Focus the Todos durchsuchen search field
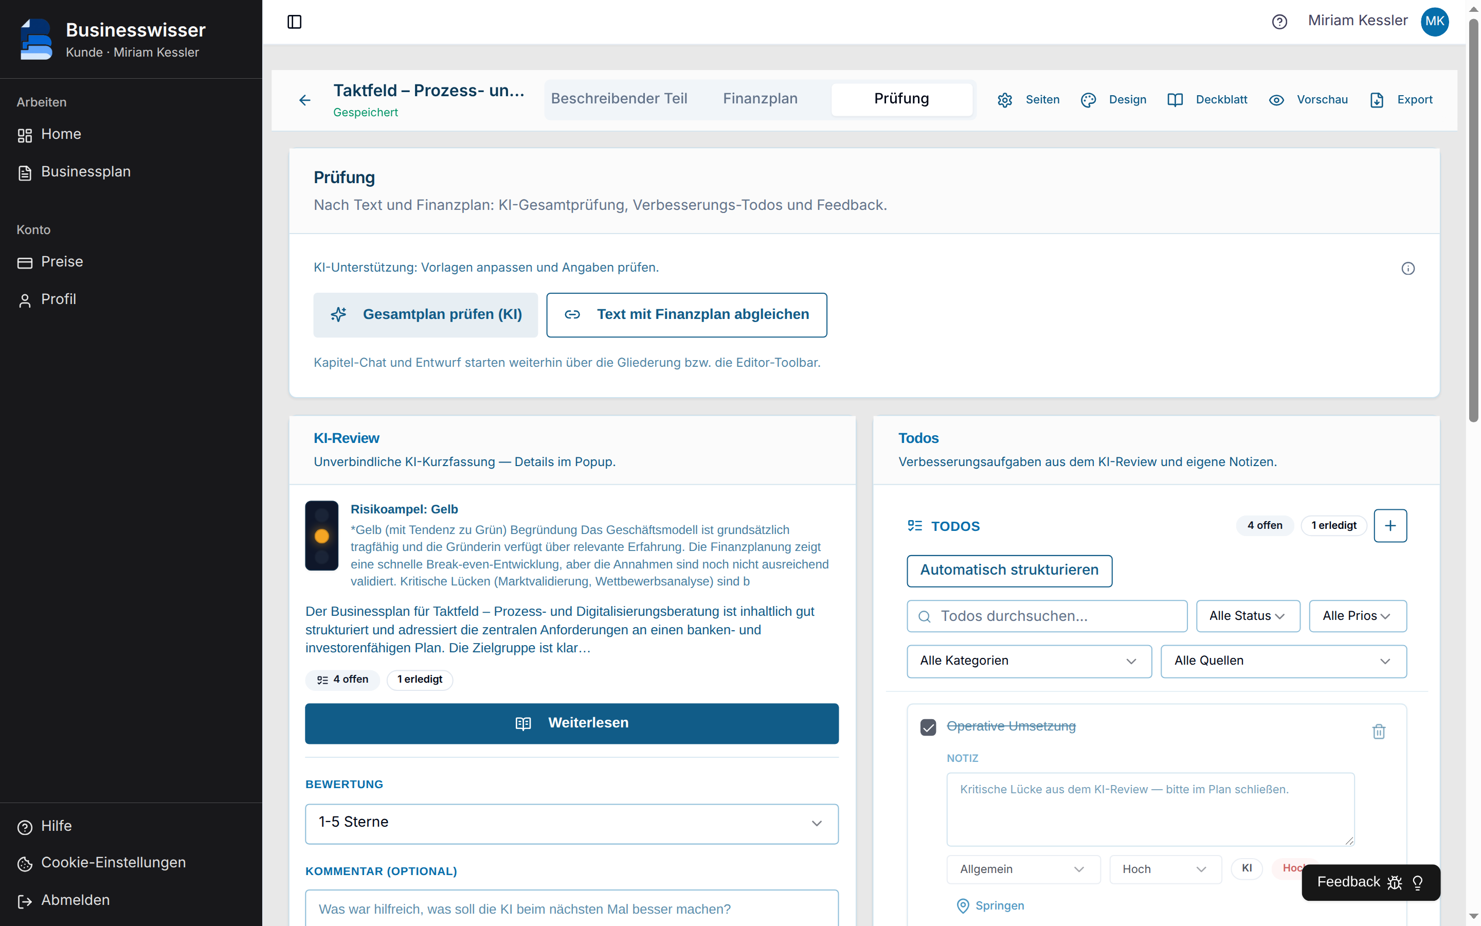The height and width of the screenshot is (926, 1481). (x=1046, y=616)
